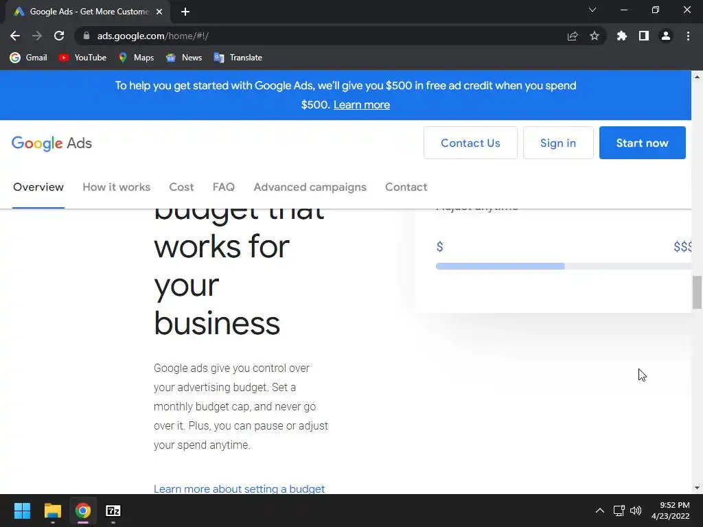Image resolution: width=703 pixels, height=527 pixels.
Task: Open the Chrome profile avatar
Action: tap(666, 36)
